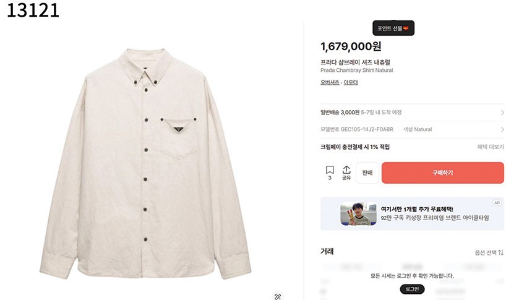The image size is (532, 300).
Task: Click the 포인트 선물 heart tooltip
Action: click(x=393, y=28)
